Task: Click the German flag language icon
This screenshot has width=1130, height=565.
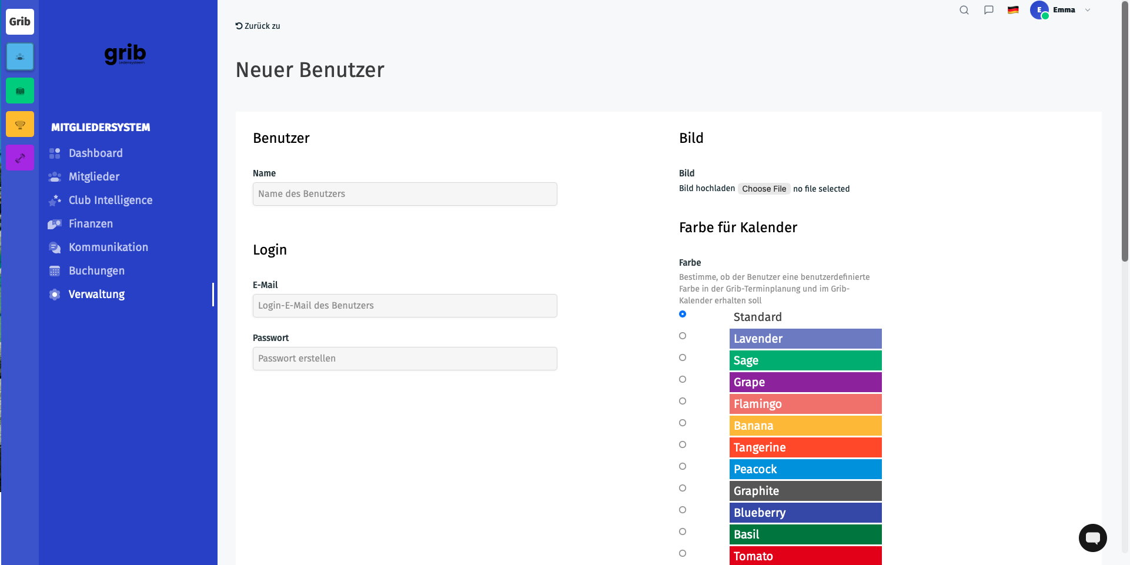Action: click(1013, 10)
